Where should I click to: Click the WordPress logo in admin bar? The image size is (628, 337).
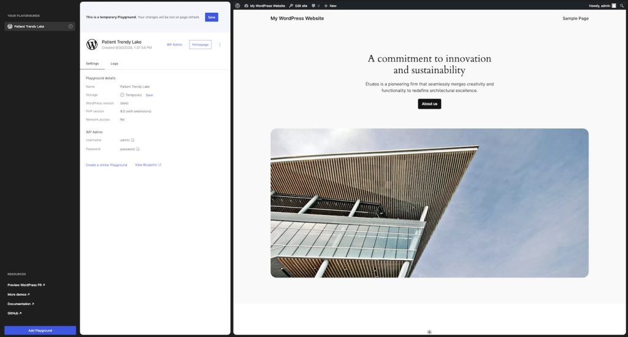click(x=237, y=6)
